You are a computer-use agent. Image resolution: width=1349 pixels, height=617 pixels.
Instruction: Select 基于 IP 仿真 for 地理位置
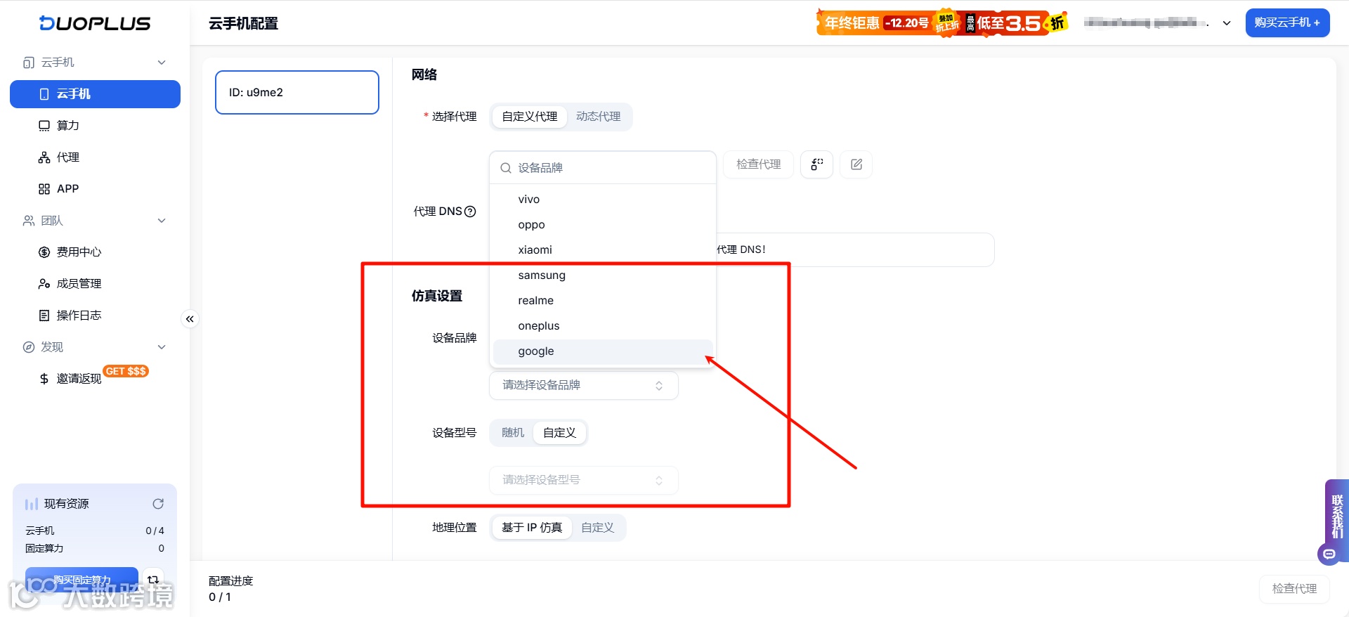pyautogui.click(x=532, y=528)
